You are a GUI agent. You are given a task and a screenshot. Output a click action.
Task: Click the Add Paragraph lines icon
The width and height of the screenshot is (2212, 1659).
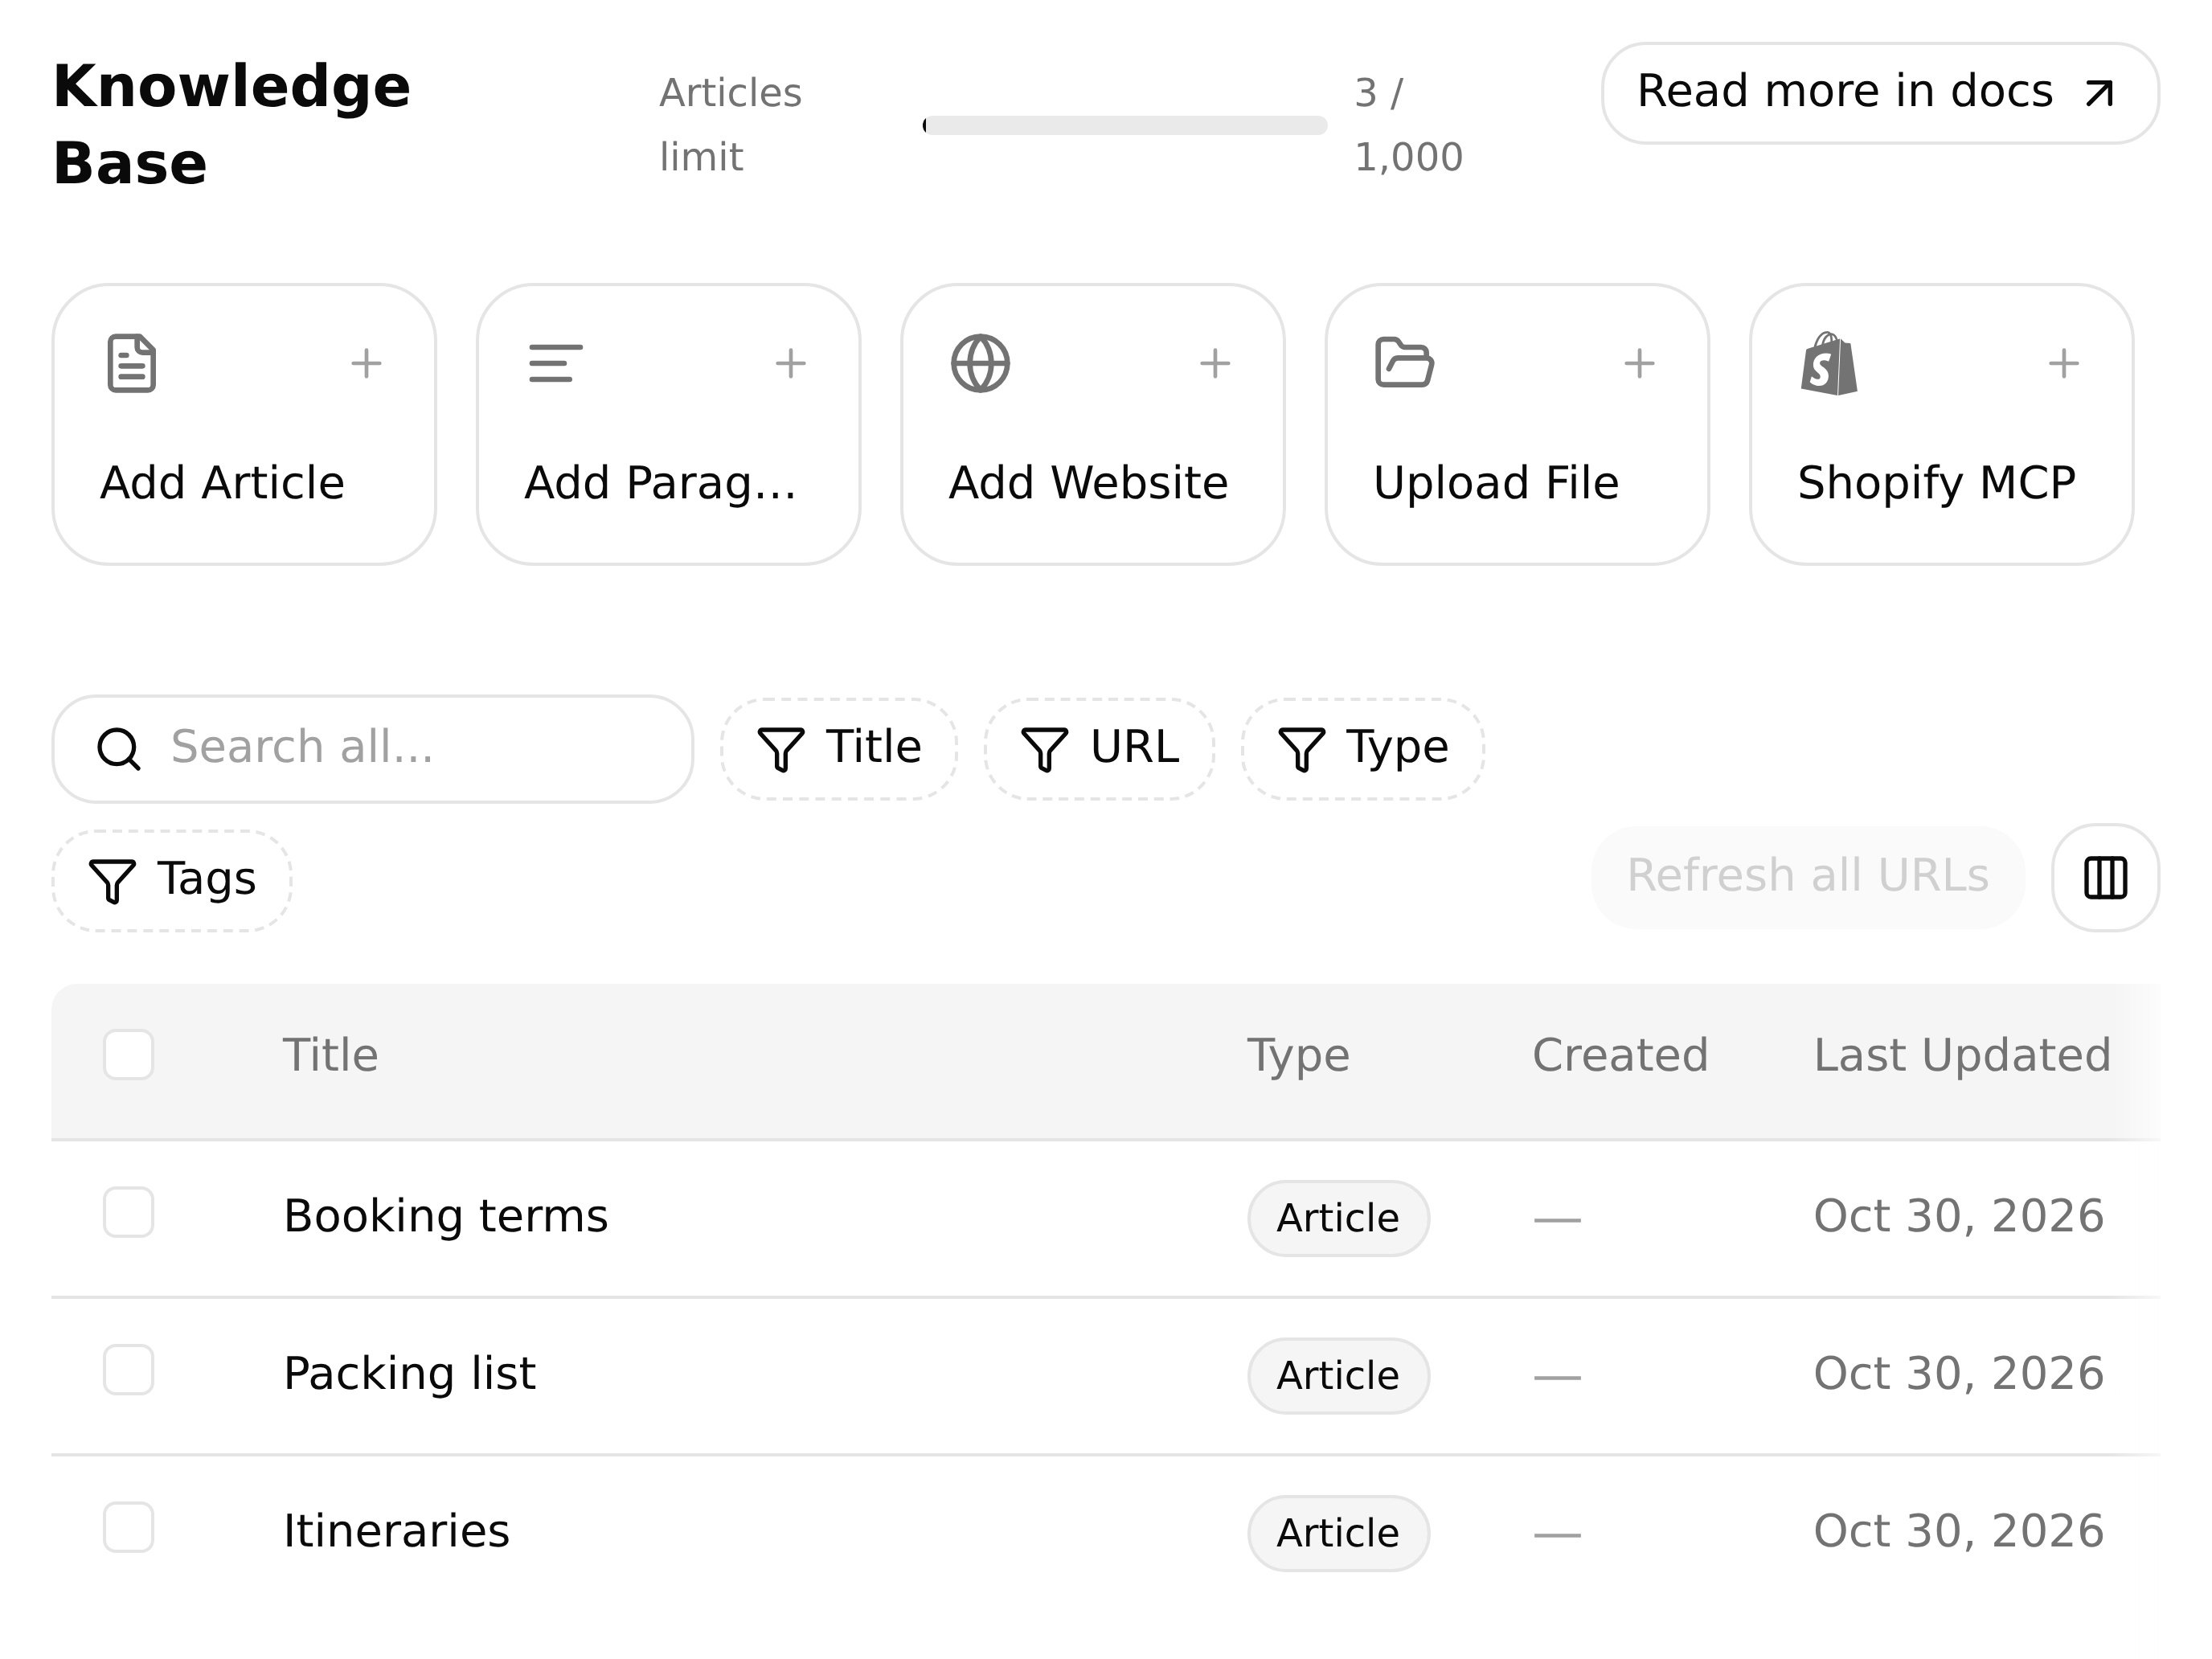pos(555,363)
